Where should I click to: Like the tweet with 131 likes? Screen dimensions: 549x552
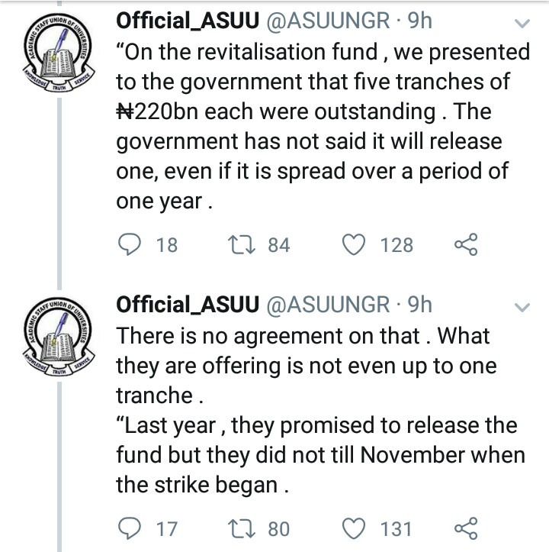click(354, 528)
